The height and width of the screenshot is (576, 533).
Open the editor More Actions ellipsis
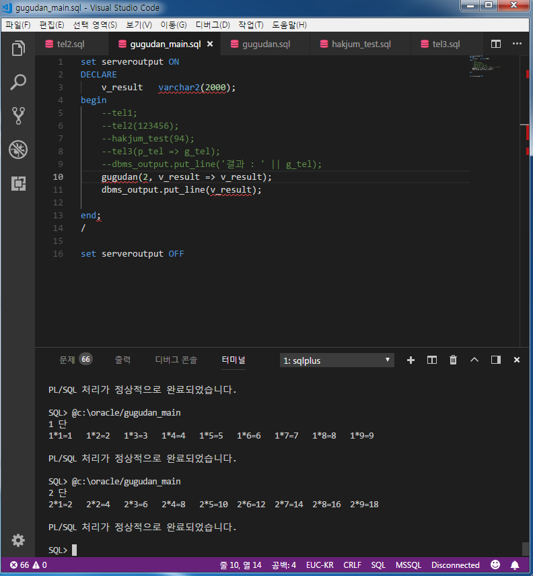[x=517, y=44]
